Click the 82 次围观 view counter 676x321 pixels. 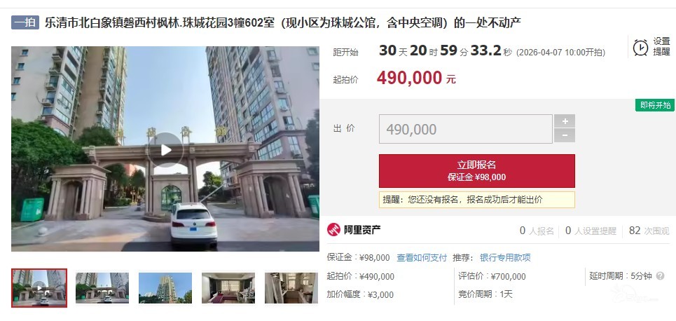tap(649, 231)
